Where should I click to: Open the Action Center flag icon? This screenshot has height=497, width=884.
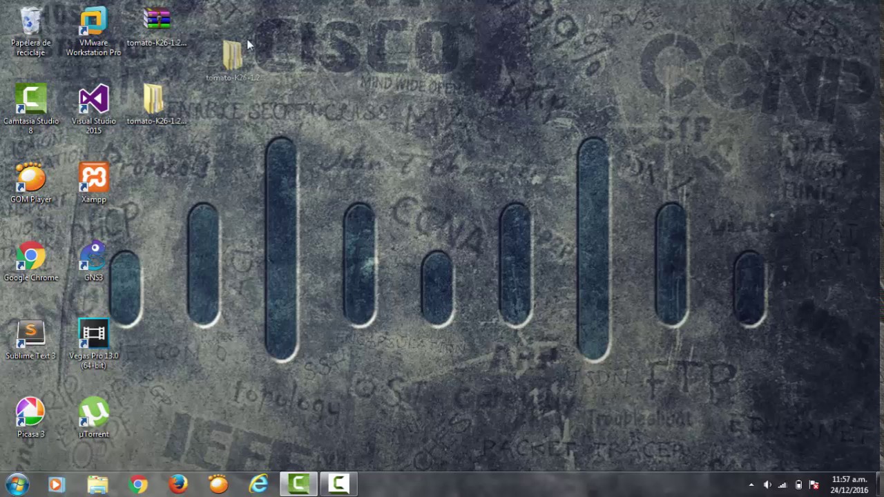pos(814,485)
